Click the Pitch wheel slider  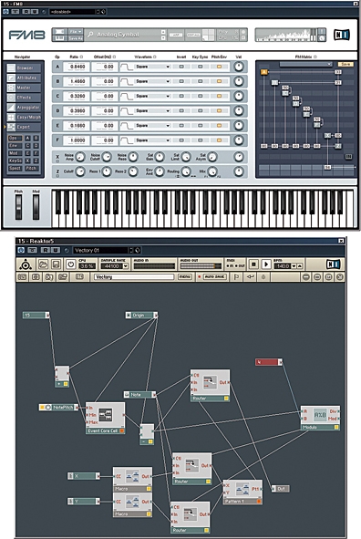pos(18,207)
